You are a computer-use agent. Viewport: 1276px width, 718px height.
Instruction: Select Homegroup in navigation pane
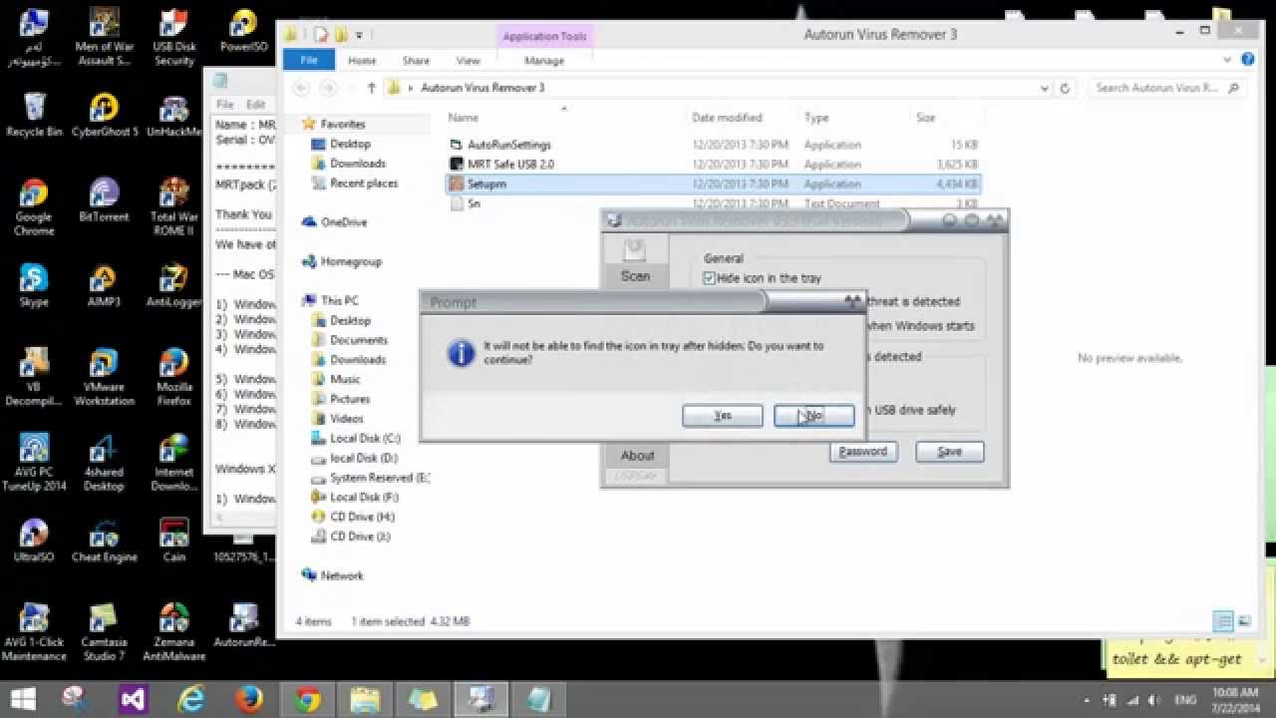350,261
